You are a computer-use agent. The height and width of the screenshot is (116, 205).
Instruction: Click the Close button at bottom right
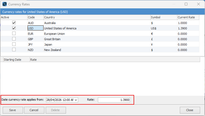(190, 110)
